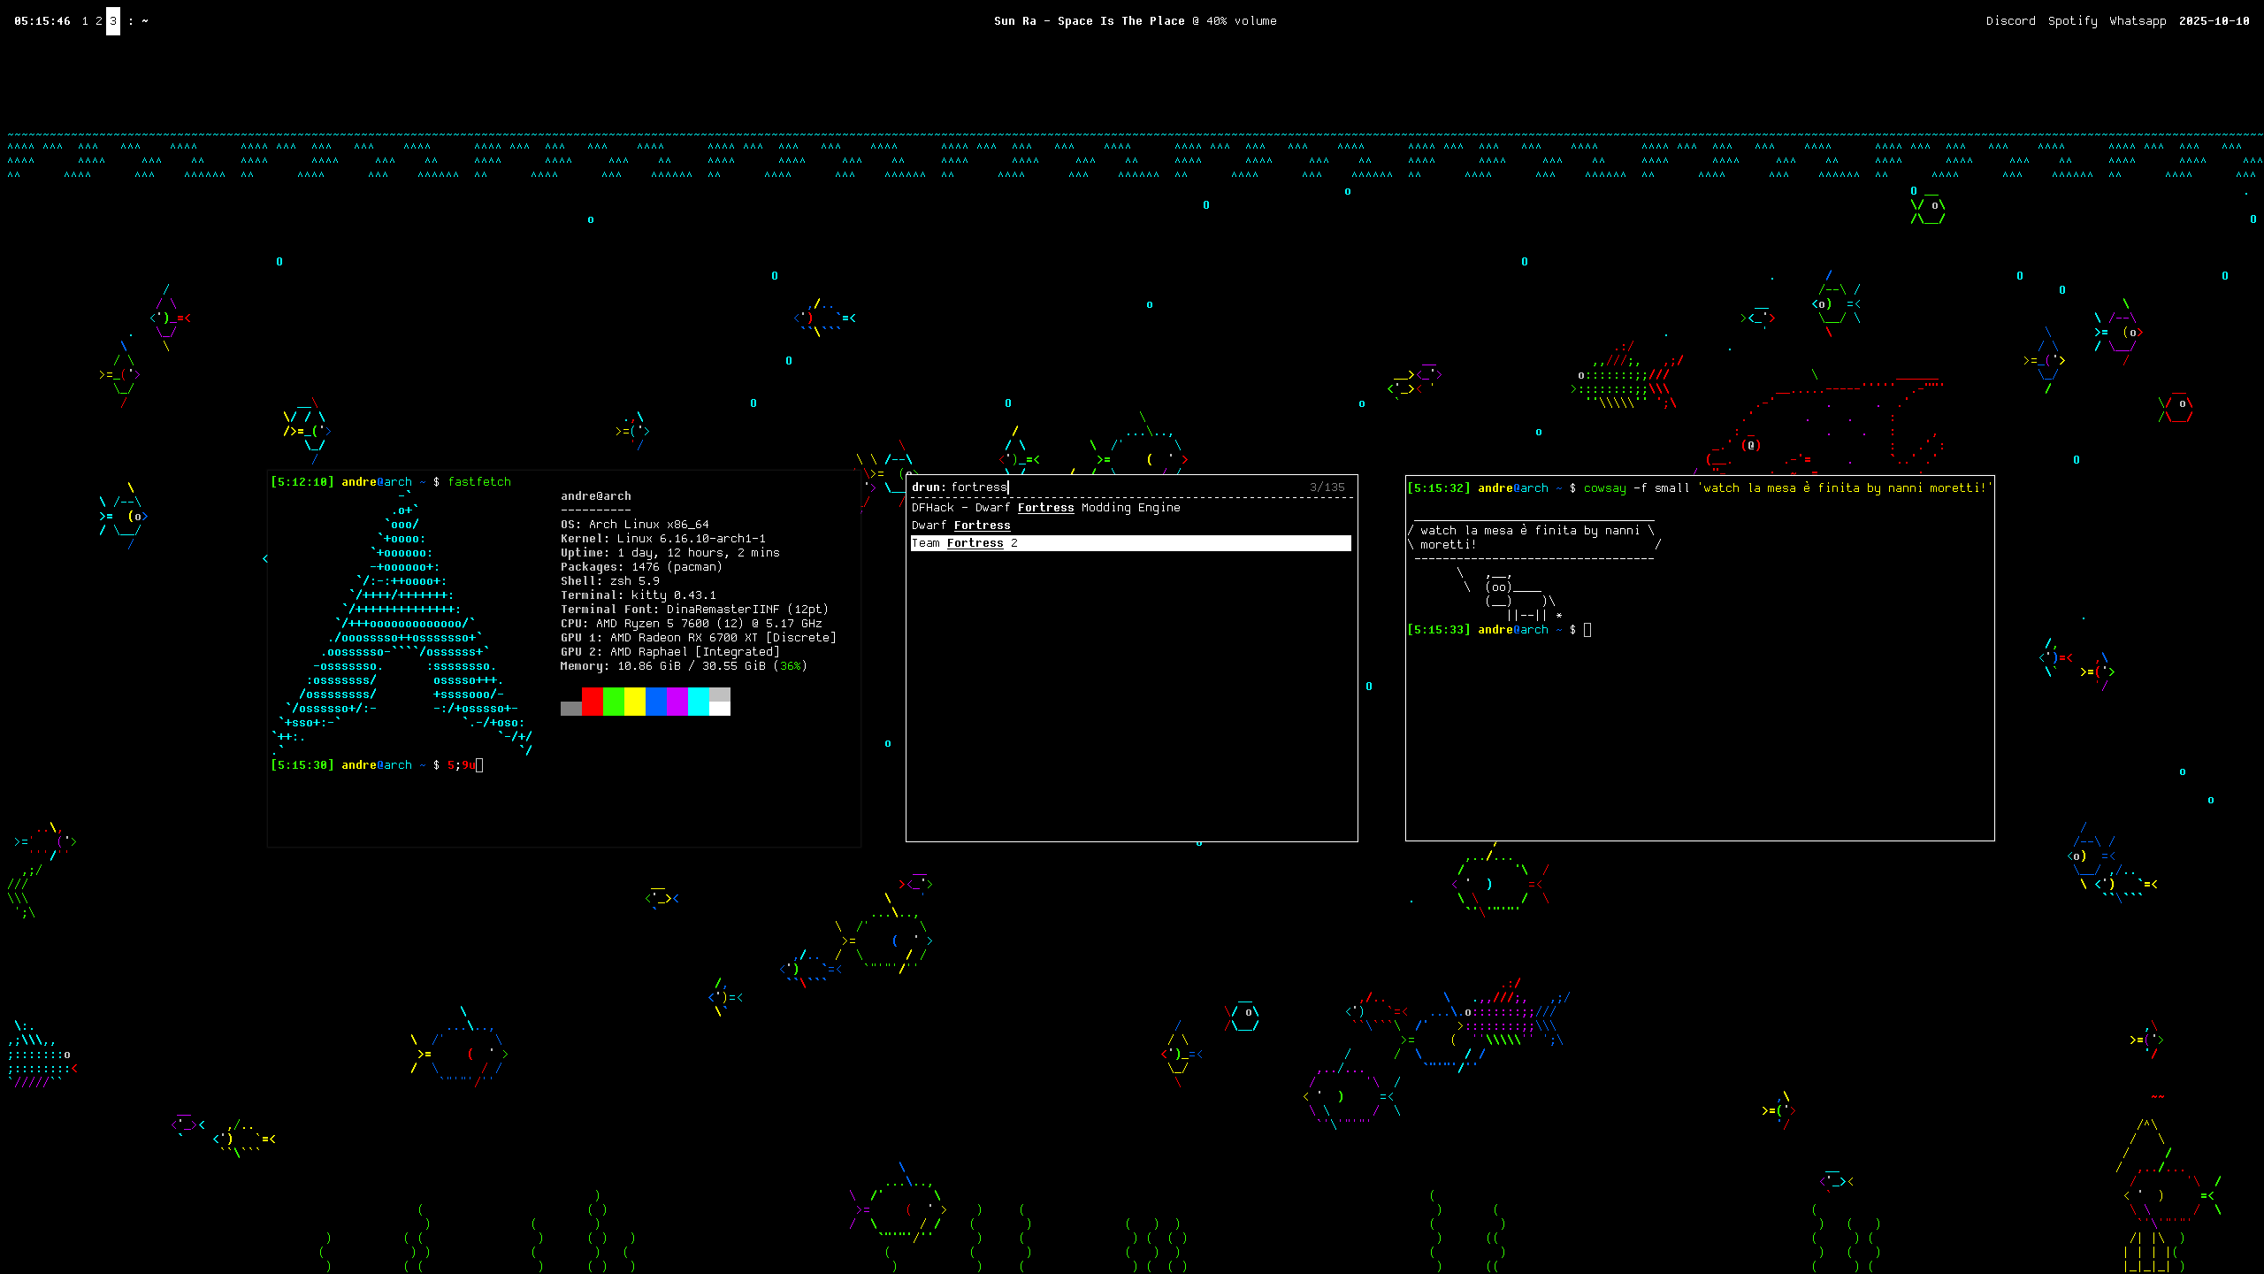Click the magenta color block in fastfetch
This screenshot has height=1274, width=2264.
click(677, 702)
